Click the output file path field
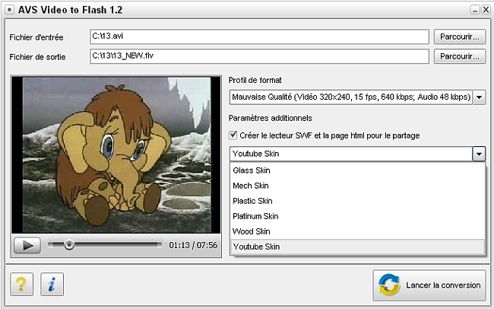Screen dimensions: 494x309 (x=259, y=56)
